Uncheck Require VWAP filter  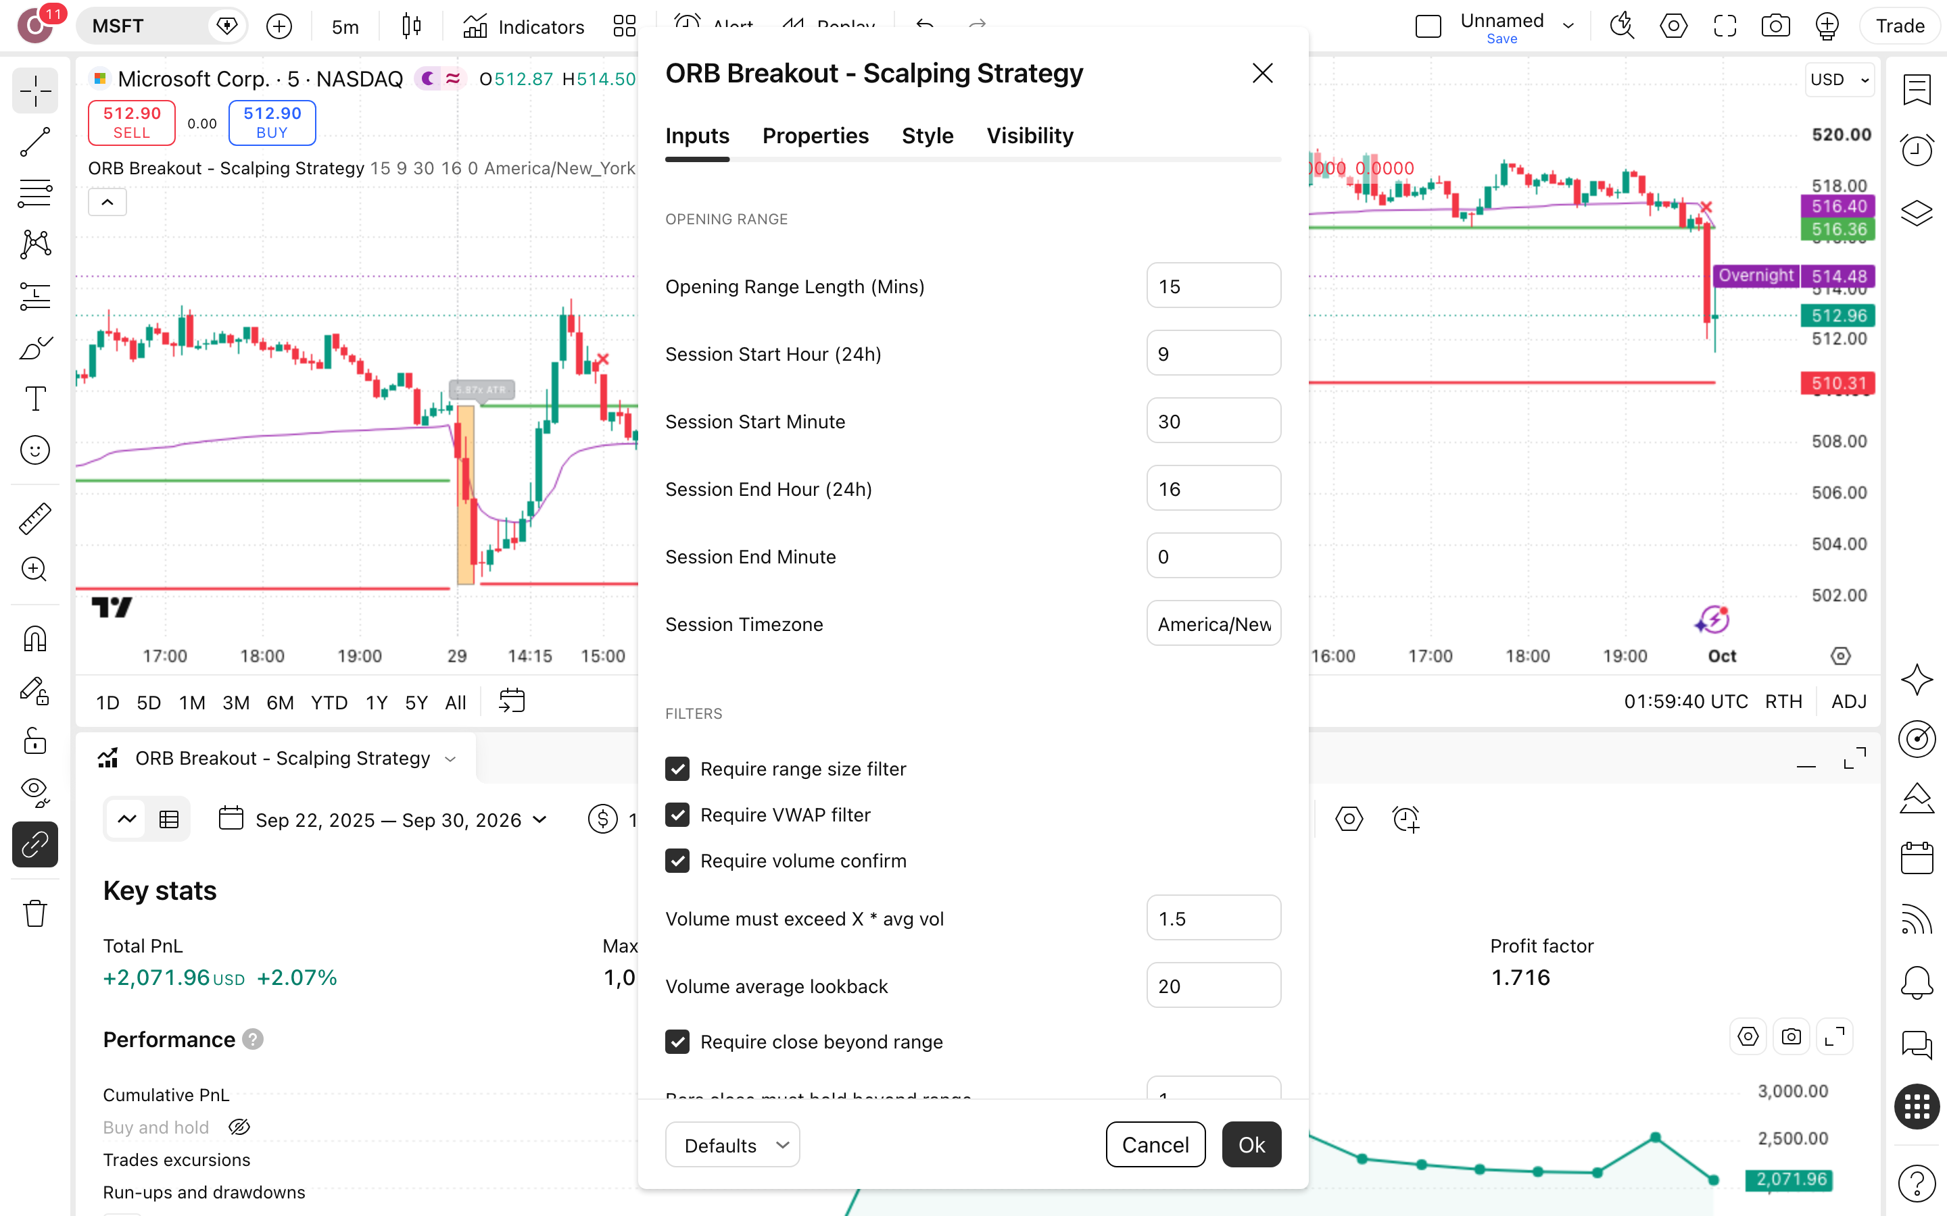click(677, 815)
